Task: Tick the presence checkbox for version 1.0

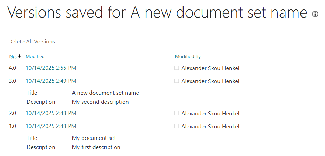Action: (x=177, y=126)
